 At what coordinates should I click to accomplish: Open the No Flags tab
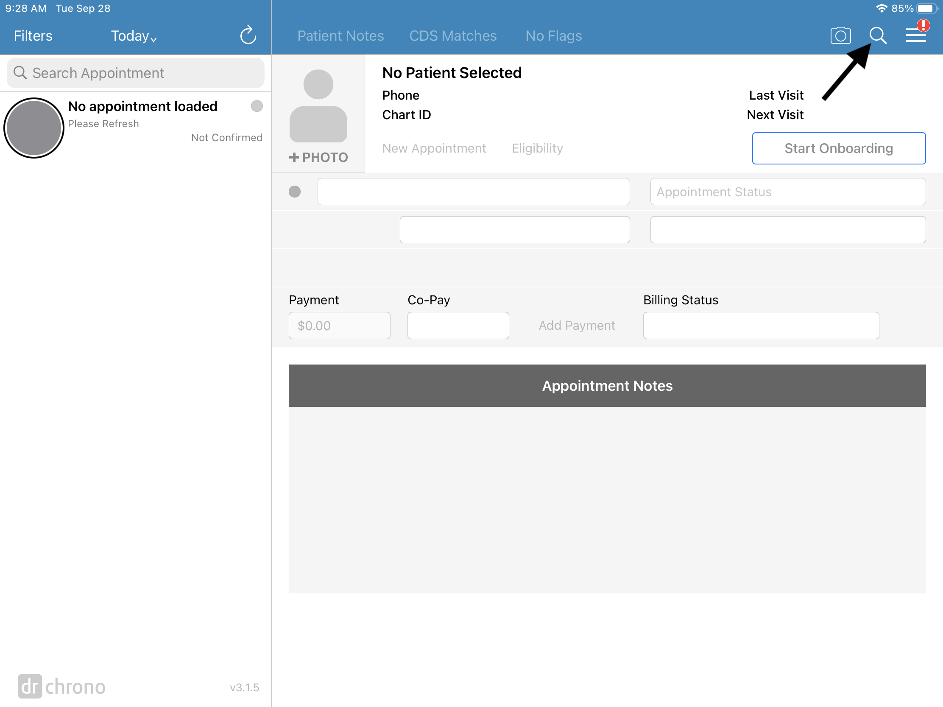[x=553, y=36]
